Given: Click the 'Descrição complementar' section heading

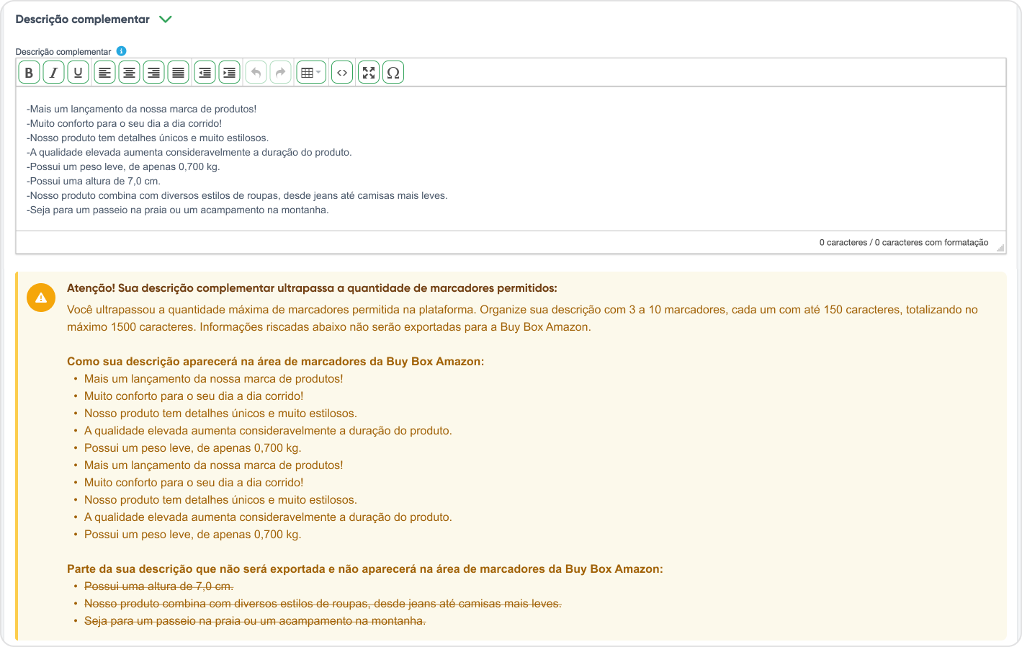Looking at the screenshot, I should click(83, 19).
